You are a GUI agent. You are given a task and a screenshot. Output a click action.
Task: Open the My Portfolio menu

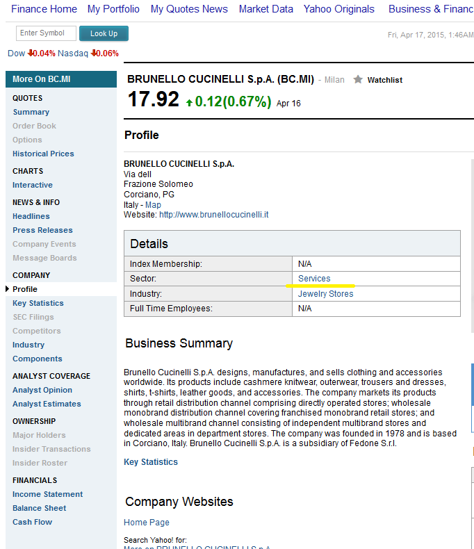(113, 9)
